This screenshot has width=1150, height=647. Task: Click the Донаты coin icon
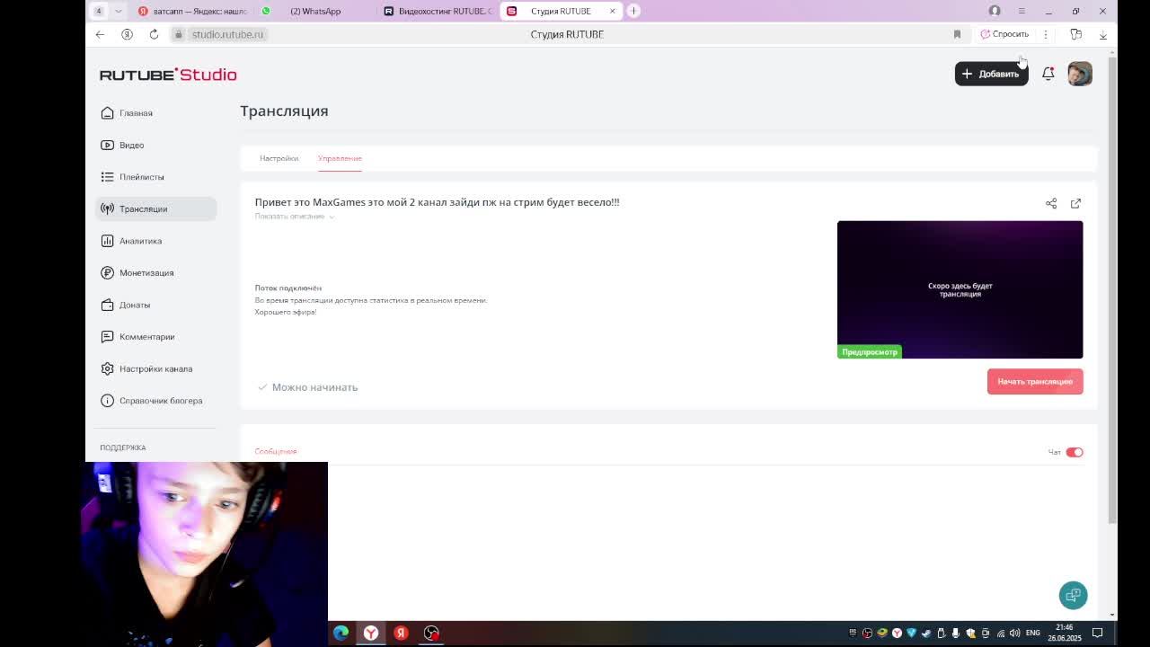coord(108,305)
